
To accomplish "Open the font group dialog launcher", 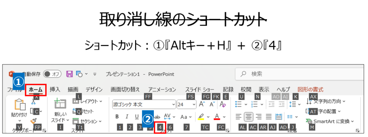I will tap(227, 131).
